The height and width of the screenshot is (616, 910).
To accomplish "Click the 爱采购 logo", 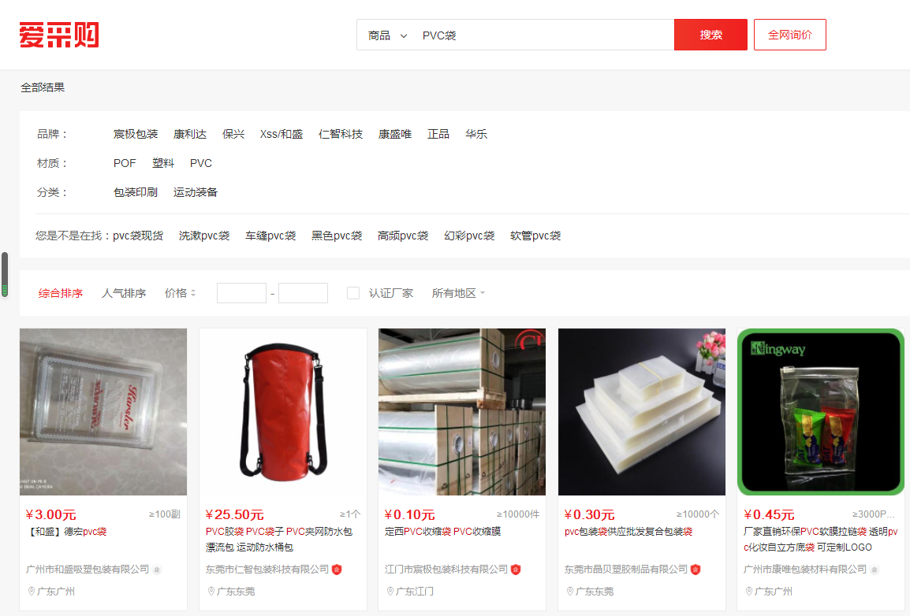I will tap(59, 35).
